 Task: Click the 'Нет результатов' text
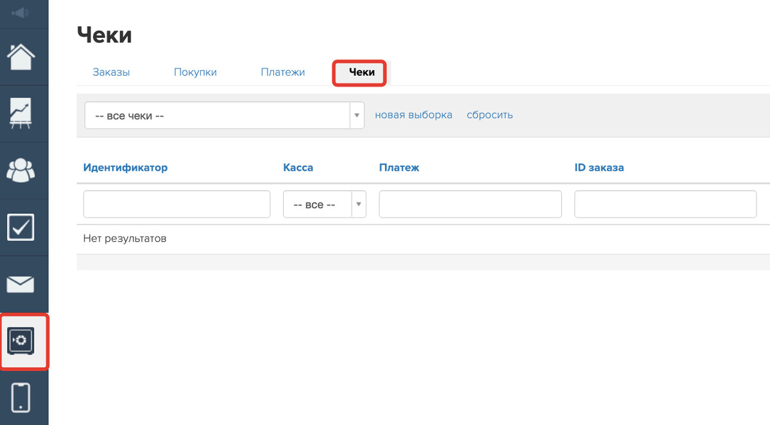pos(124,239)
